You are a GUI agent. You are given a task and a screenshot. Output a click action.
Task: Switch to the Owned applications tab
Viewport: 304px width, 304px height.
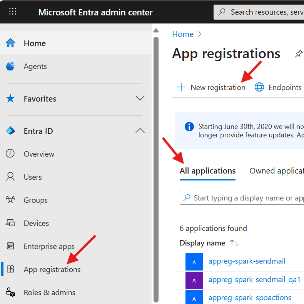276,171
